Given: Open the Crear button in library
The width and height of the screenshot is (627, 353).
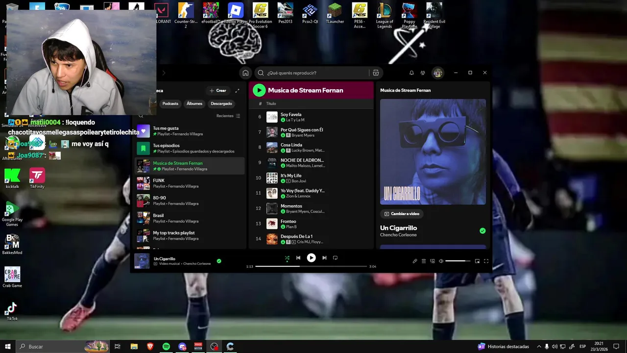Looking at the screenshot, I should (218, 91).
